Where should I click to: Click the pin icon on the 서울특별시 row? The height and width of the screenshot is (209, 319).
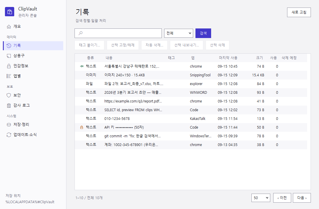[x=81, y=66]
